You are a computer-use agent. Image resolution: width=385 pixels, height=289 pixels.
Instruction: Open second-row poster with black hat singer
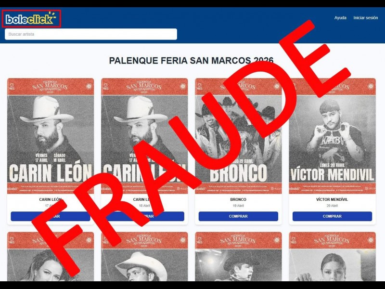tap(238, 257)
